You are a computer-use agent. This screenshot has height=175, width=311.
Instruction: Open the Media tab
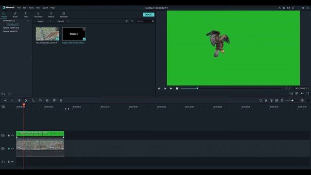click(4, 15)
